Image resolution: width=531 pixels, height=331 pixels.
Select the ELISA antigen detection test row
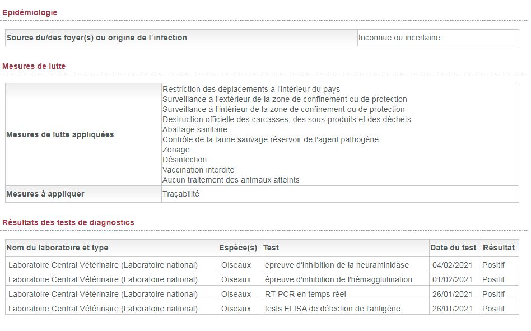pos(262,309)
